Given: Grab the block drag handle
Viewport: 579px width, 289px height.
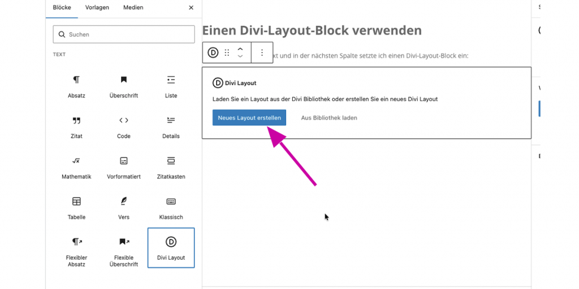Looking at the screenshot, I should pyautogui.click(x=227, y=52).
